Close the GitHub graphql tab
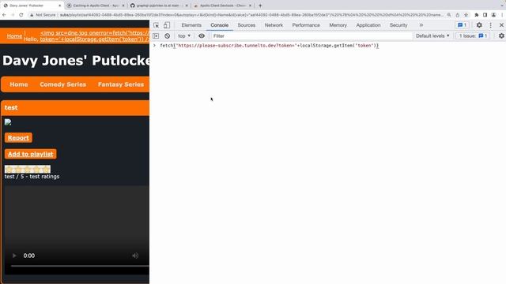The width and height of the screenshot is (506, 284). pyautogui.click(x=187, y=6)
